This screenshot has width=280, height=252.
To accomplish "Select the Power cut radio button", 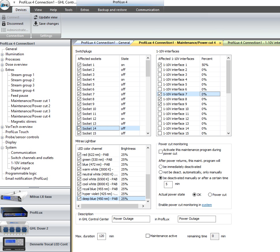I will click(x=210, y=195).
